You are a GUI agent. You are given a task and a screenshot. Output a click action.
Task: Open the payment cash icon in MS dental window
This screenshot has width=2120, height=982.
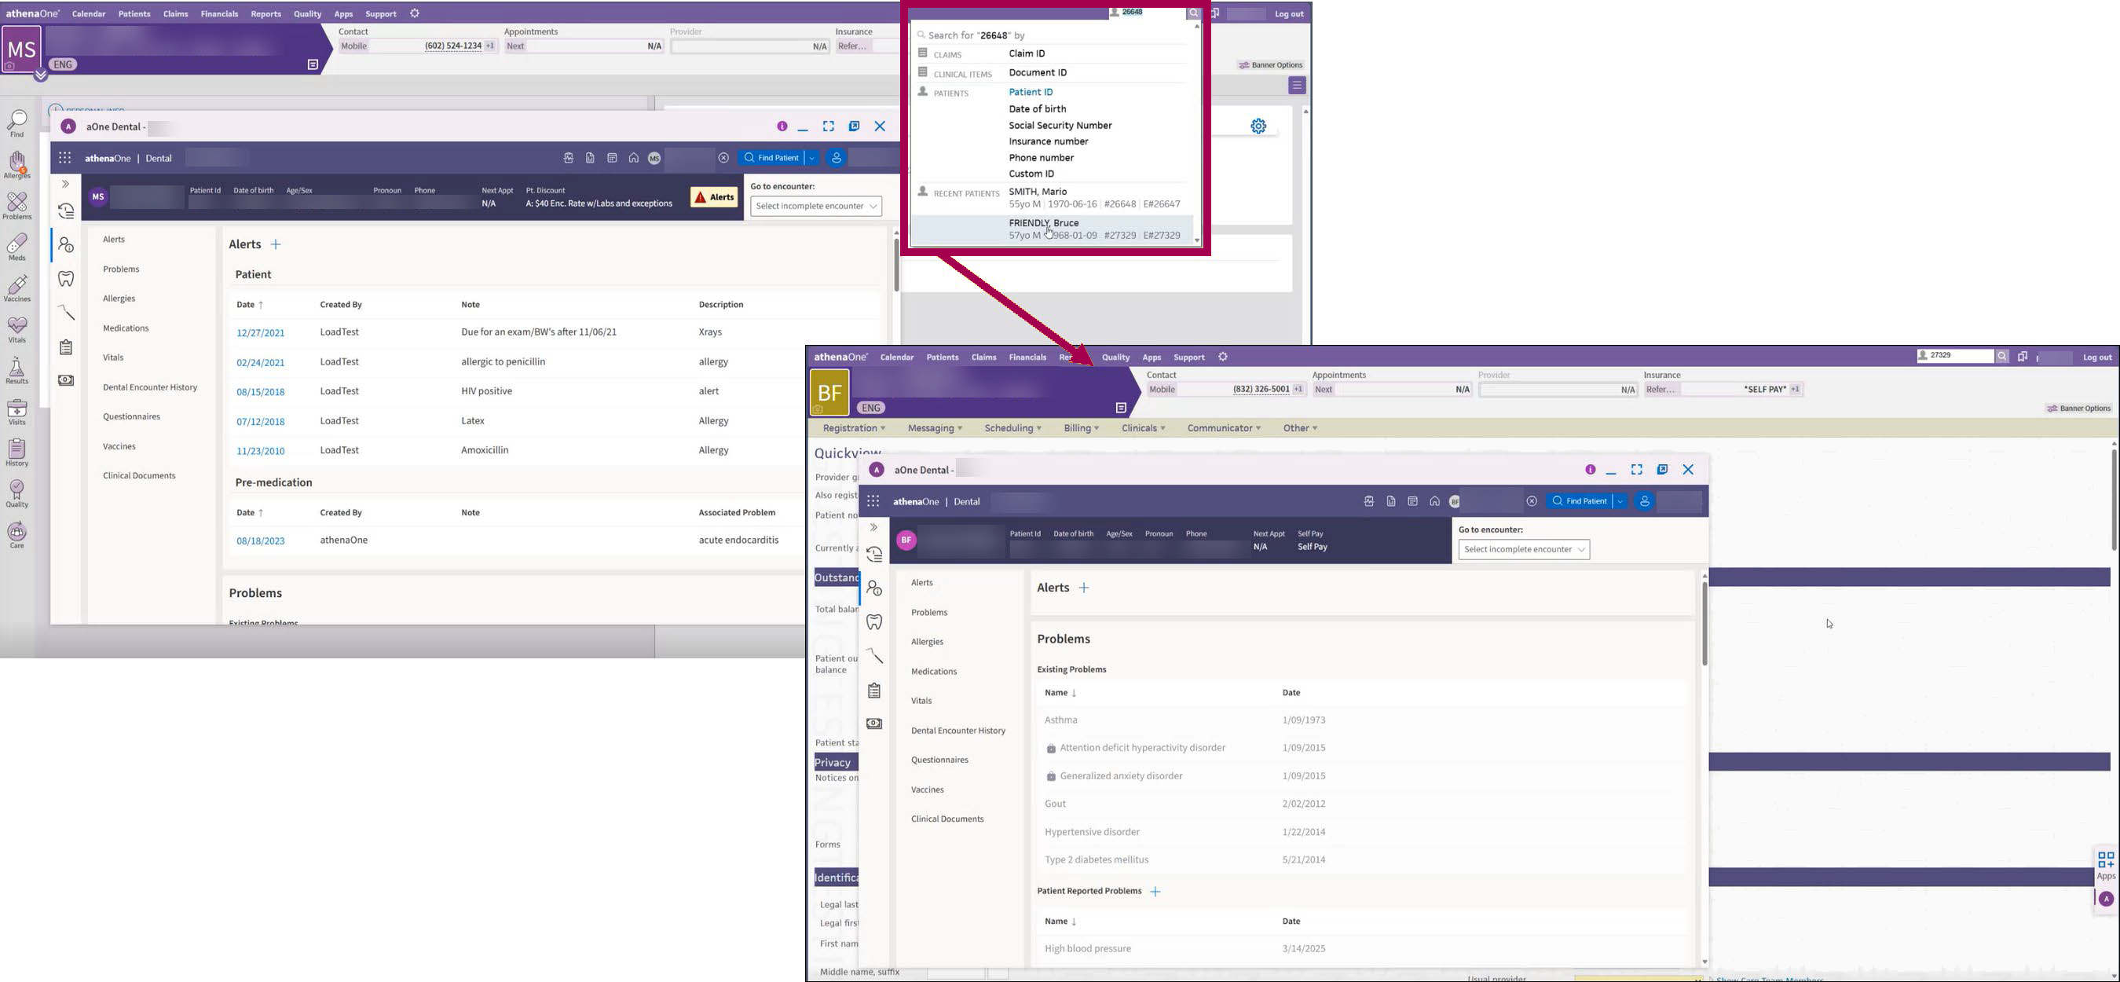pos(67,380)
